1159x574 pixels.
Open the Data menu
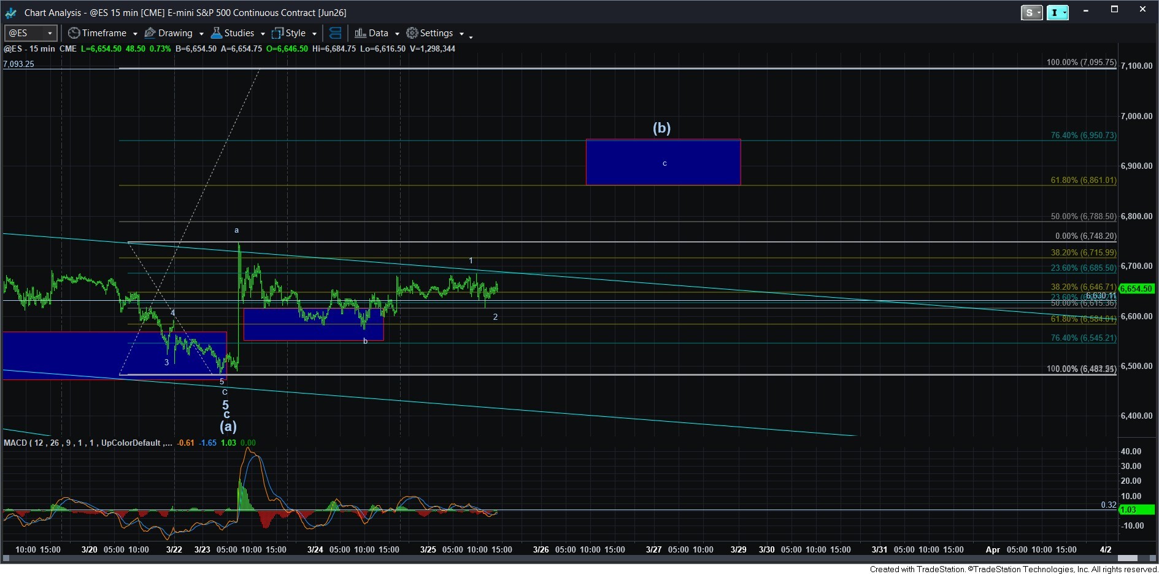point(378,33)
